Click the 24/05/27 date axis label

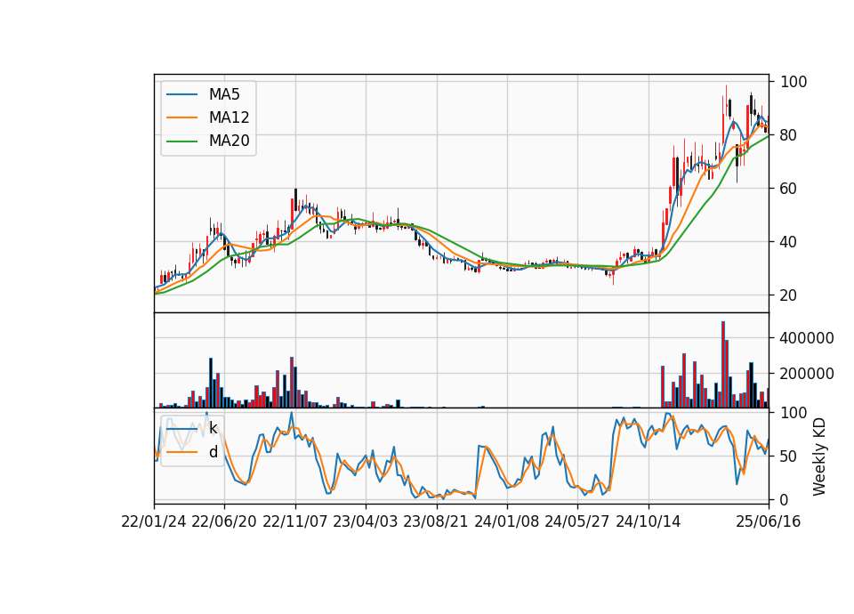point(576,521)
